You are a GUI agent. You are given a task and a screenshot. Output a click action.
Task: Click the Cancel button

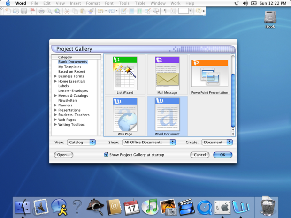(x=199, y=155)
